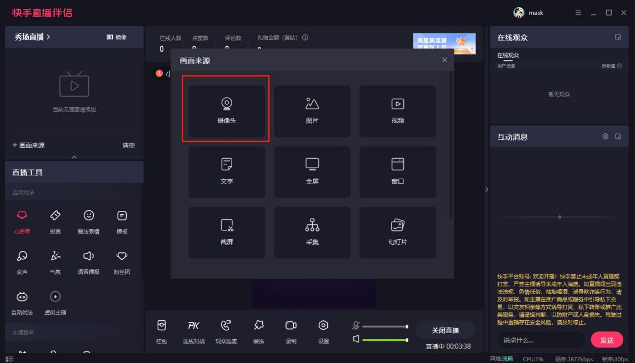Open the 周星赢流量 promotional banner
Screen dimensions: 635x363
click(444, 44)
